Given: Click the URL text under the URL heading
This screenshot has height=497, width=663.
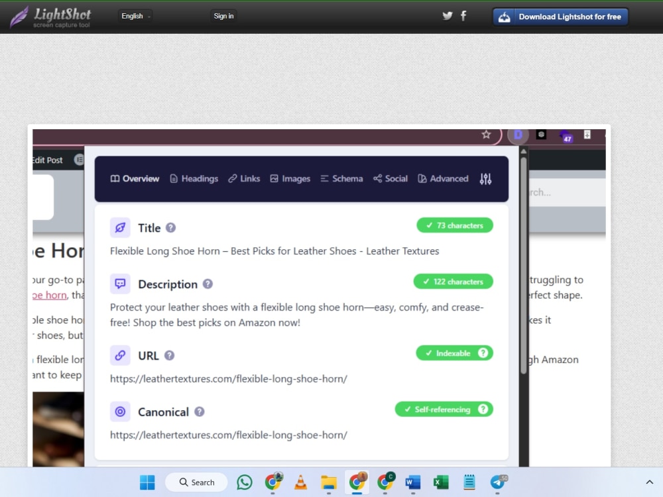Looking at the screenshot, I should tap(228, 378).
